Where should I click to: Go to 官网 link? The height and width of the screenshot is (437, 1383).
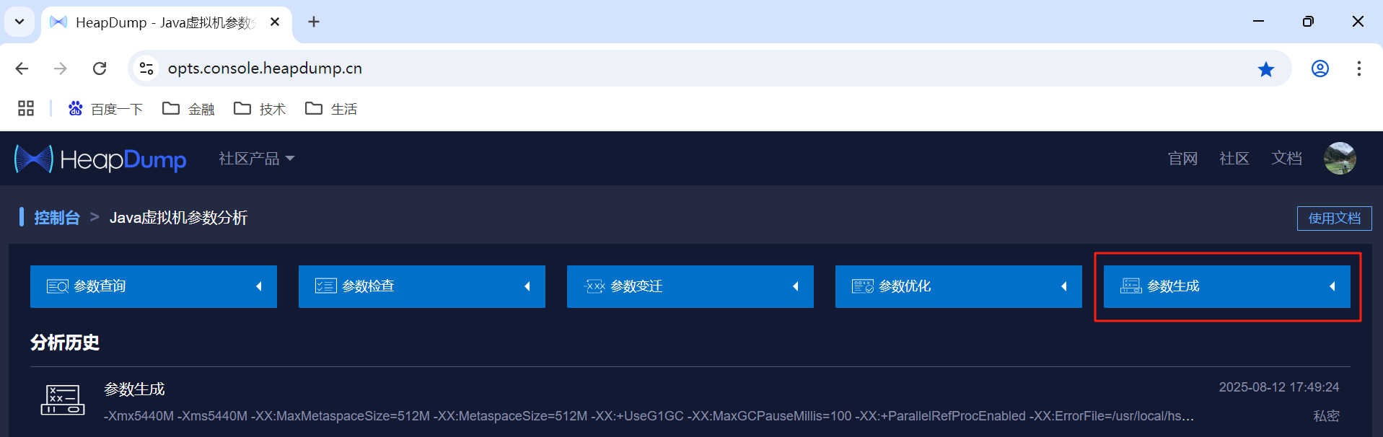tap(1182, 159)
